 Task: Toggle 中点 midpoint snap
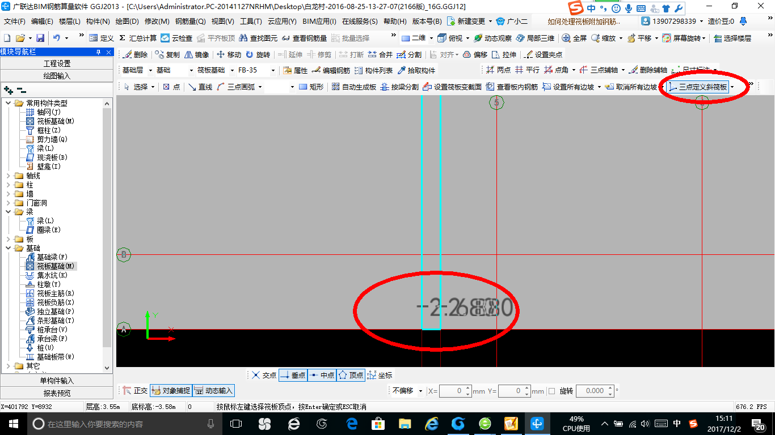[322, 375]
